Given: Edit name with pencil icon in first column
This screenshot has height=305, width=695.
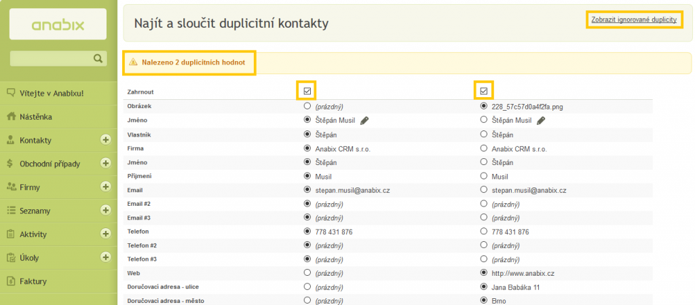Looking at the screenshot, I should coord(364,121).
